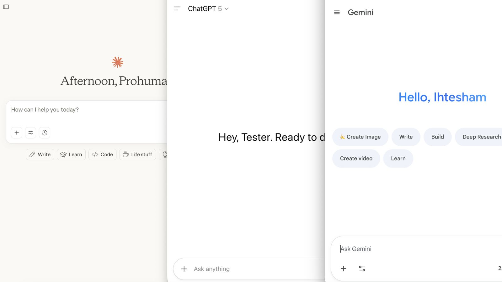Viewport: 502px width, 282px height.
Task: Click the partially hidden lightbulb chip in Claude
Action: pyautogui.click(x=163, y=154)
